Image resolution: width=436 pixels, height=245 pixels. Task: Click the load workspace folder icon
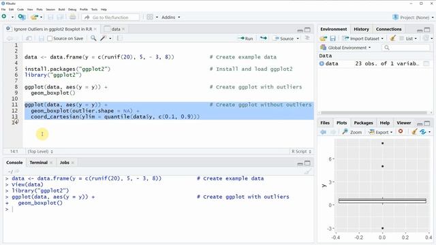pyautogui.click(x=323, y=38)
